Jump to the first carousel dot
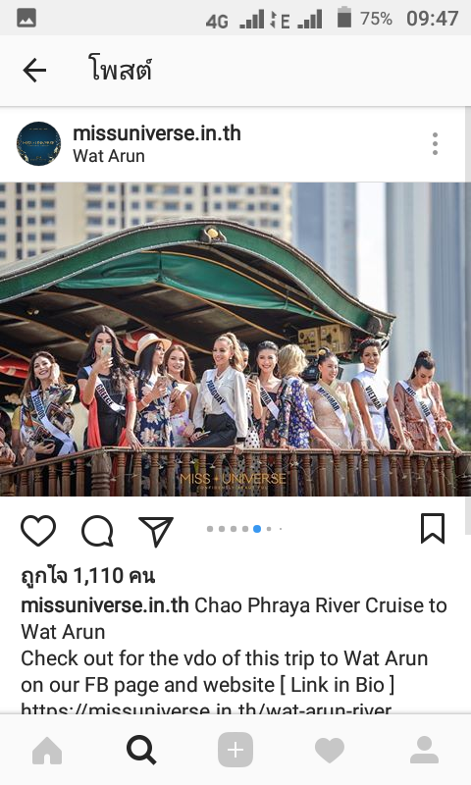 [x=210, y=529]
